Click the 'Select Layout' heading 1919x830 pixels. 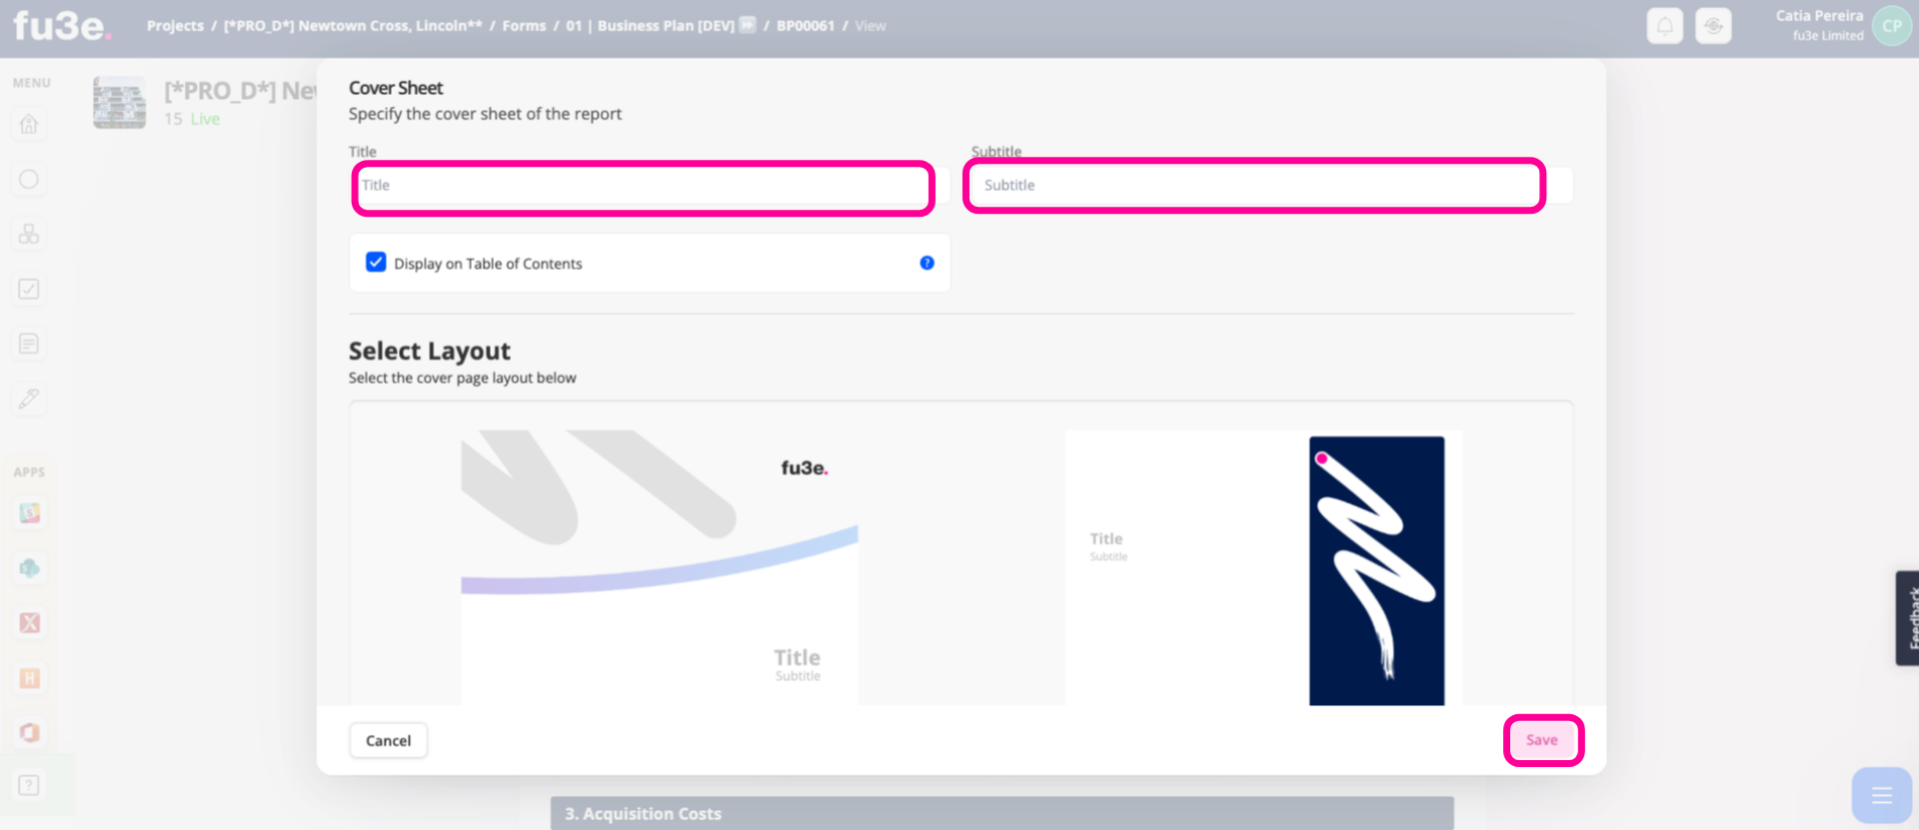tap(430, 352)
